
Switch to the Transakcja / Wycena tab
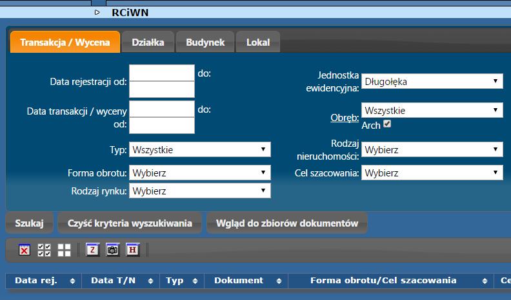(x=65, y=42)
